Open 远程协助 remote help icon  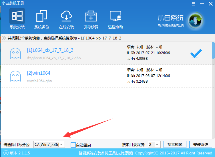(x=116, y=16)
